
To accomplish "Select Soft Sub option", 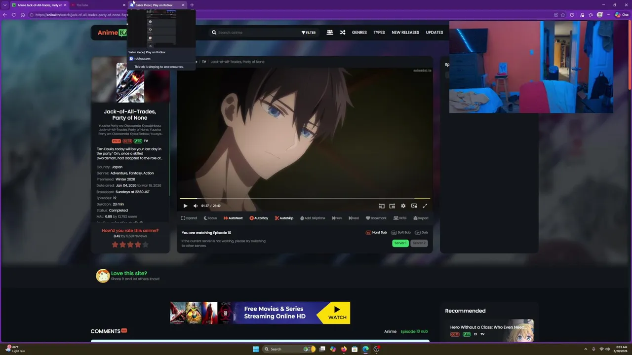I will 401,232.
